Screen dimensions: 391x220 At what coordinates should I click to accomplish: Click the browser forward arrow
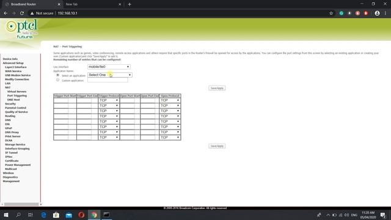tap(13, 13)
